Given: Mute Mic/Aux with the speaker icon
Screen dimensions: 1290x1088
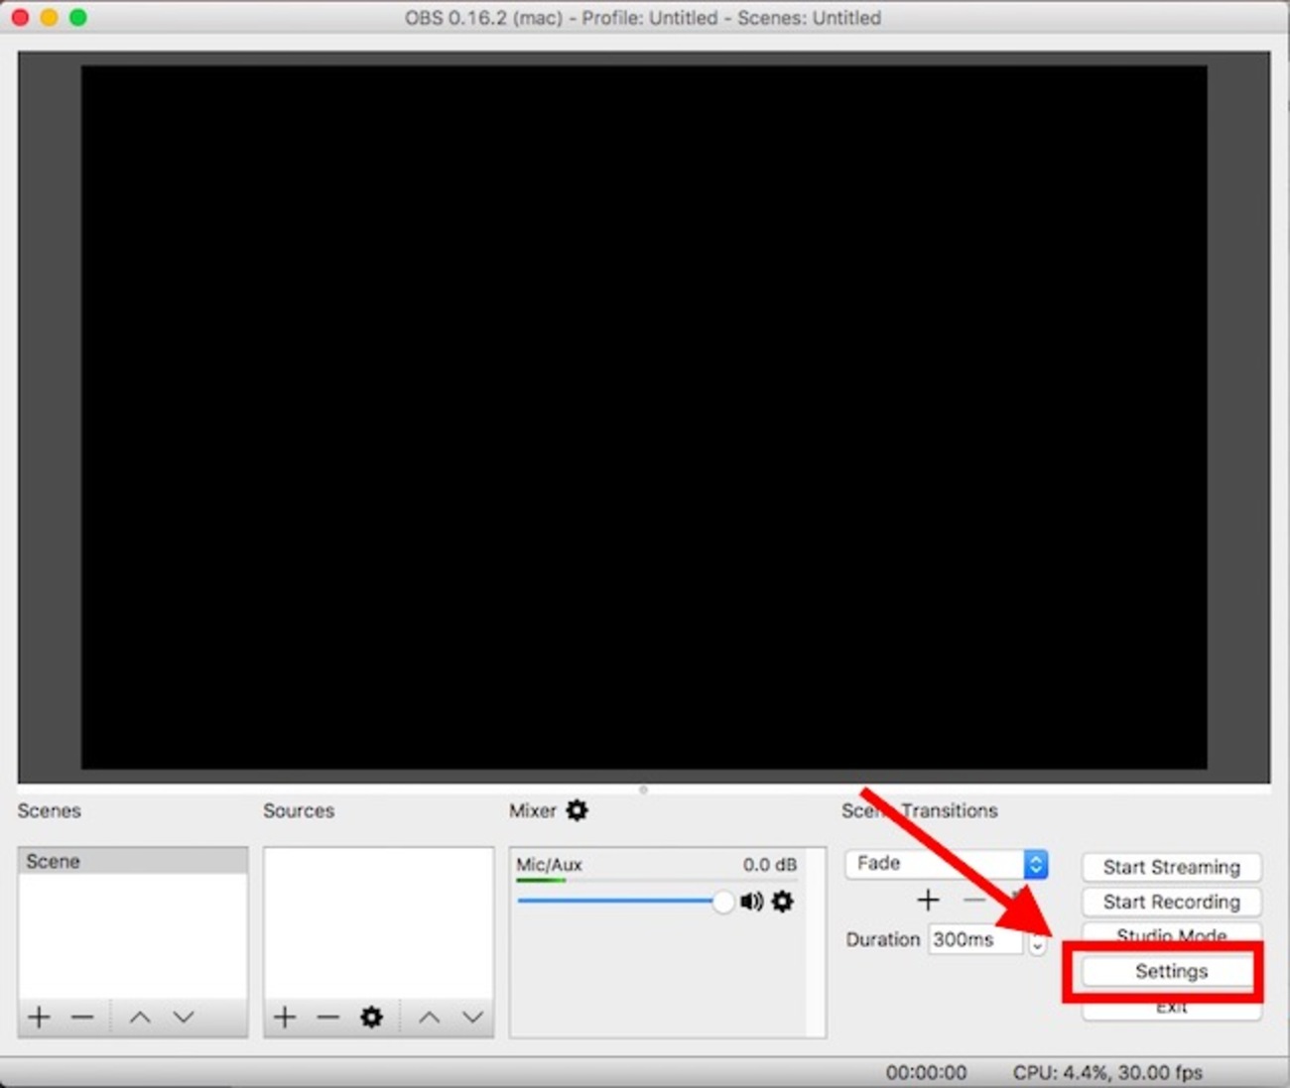Looking at the screenshot, I should pyautogui.click(x=751, y=902).
